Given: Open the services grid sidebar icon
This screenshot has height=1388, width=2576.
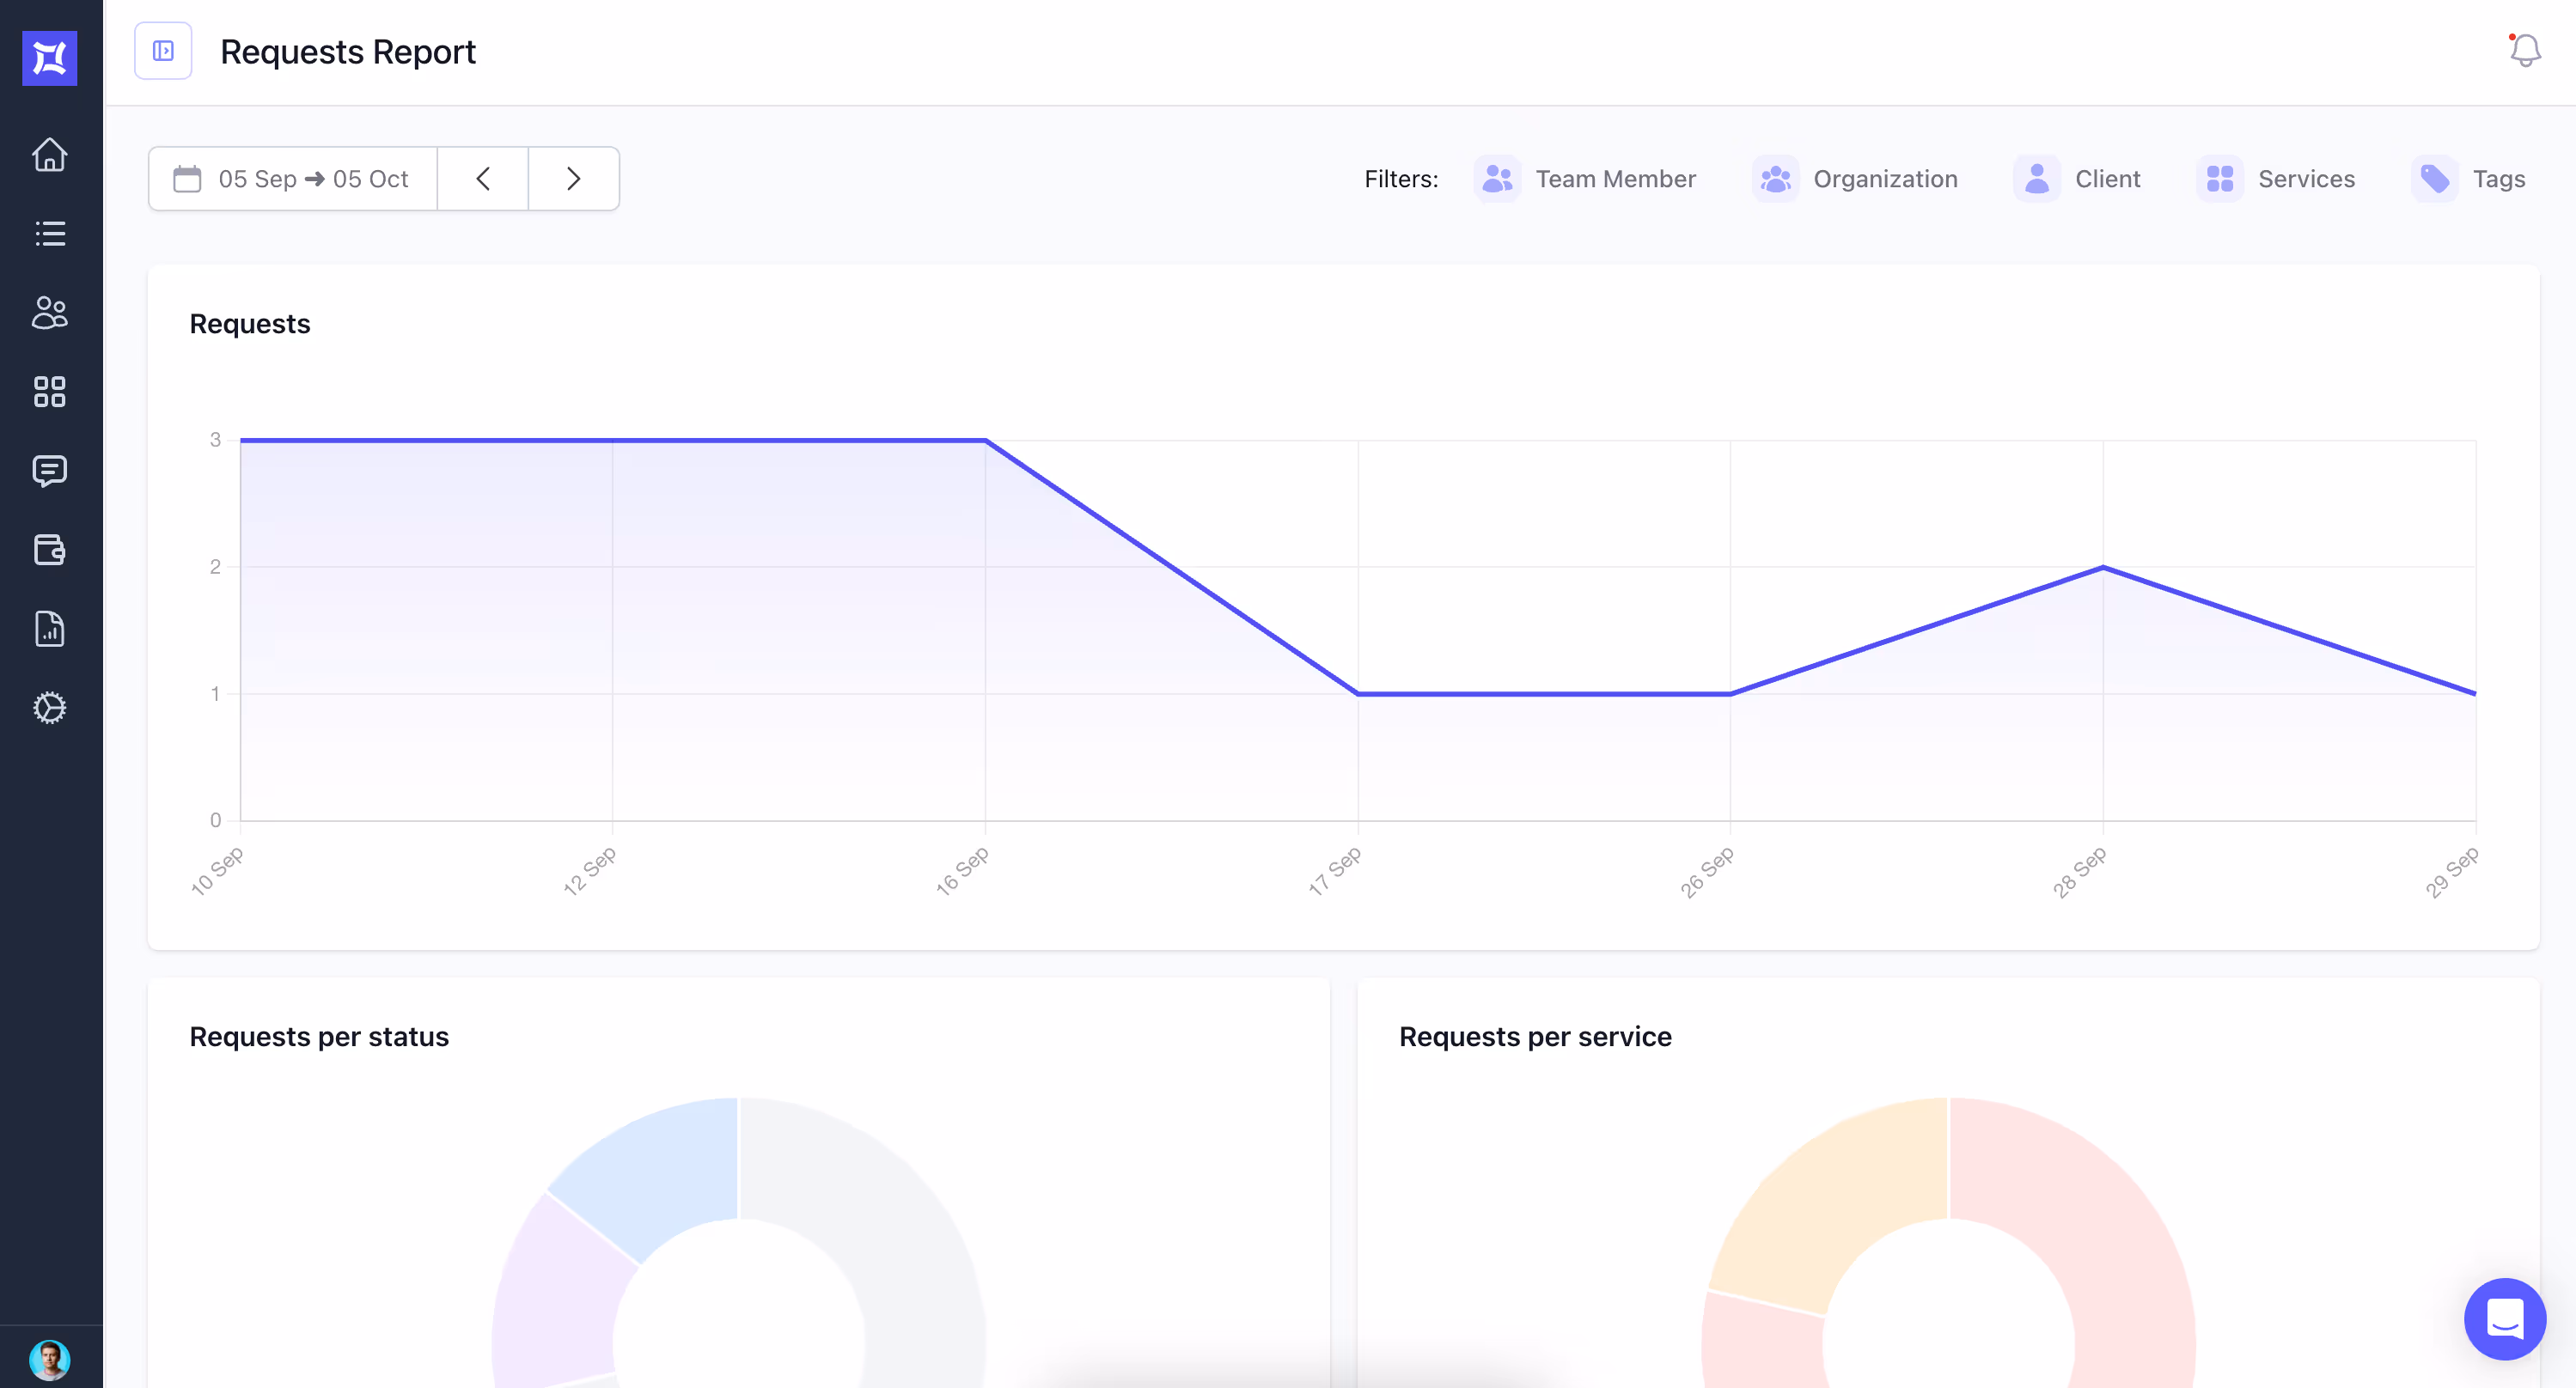Looking at the screenshot, I should (x=49, y=392).
